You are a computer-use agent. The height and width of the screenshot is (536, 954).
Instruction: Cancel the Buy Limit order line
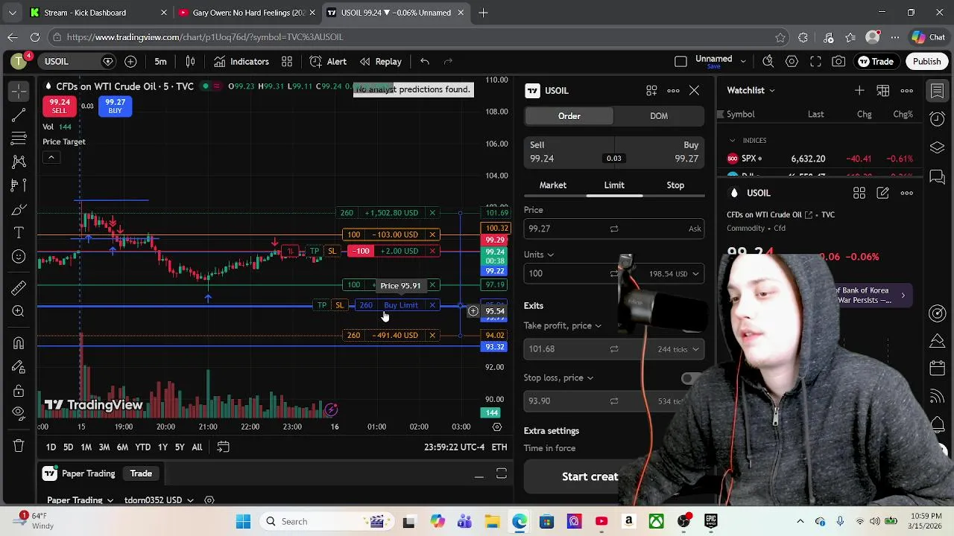pos(432,305)
